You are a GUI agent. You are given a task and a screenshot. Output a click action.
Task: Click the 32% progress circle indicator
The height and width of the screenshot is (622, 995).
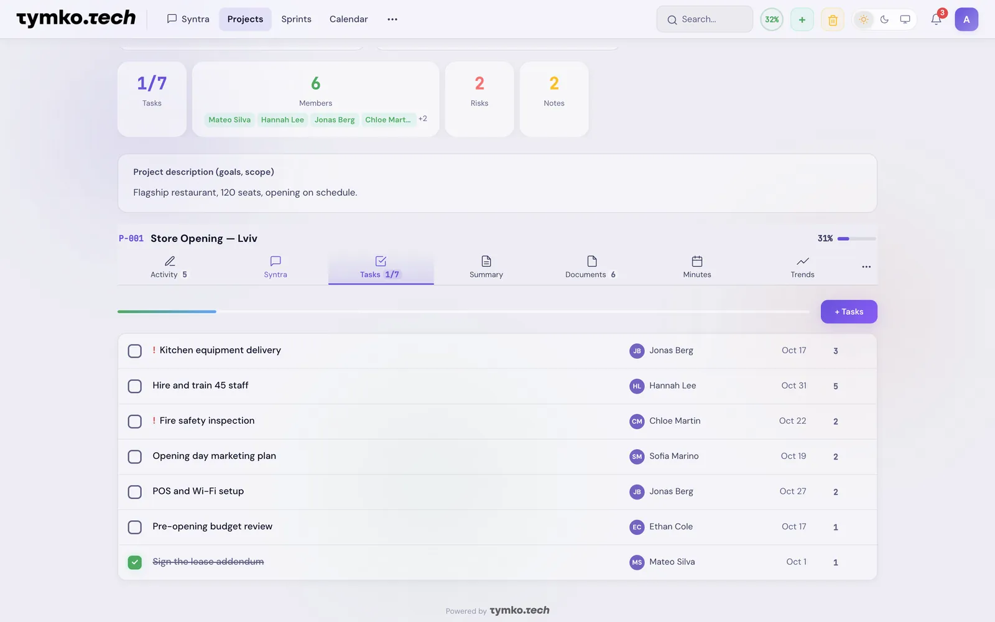point(772,19)
